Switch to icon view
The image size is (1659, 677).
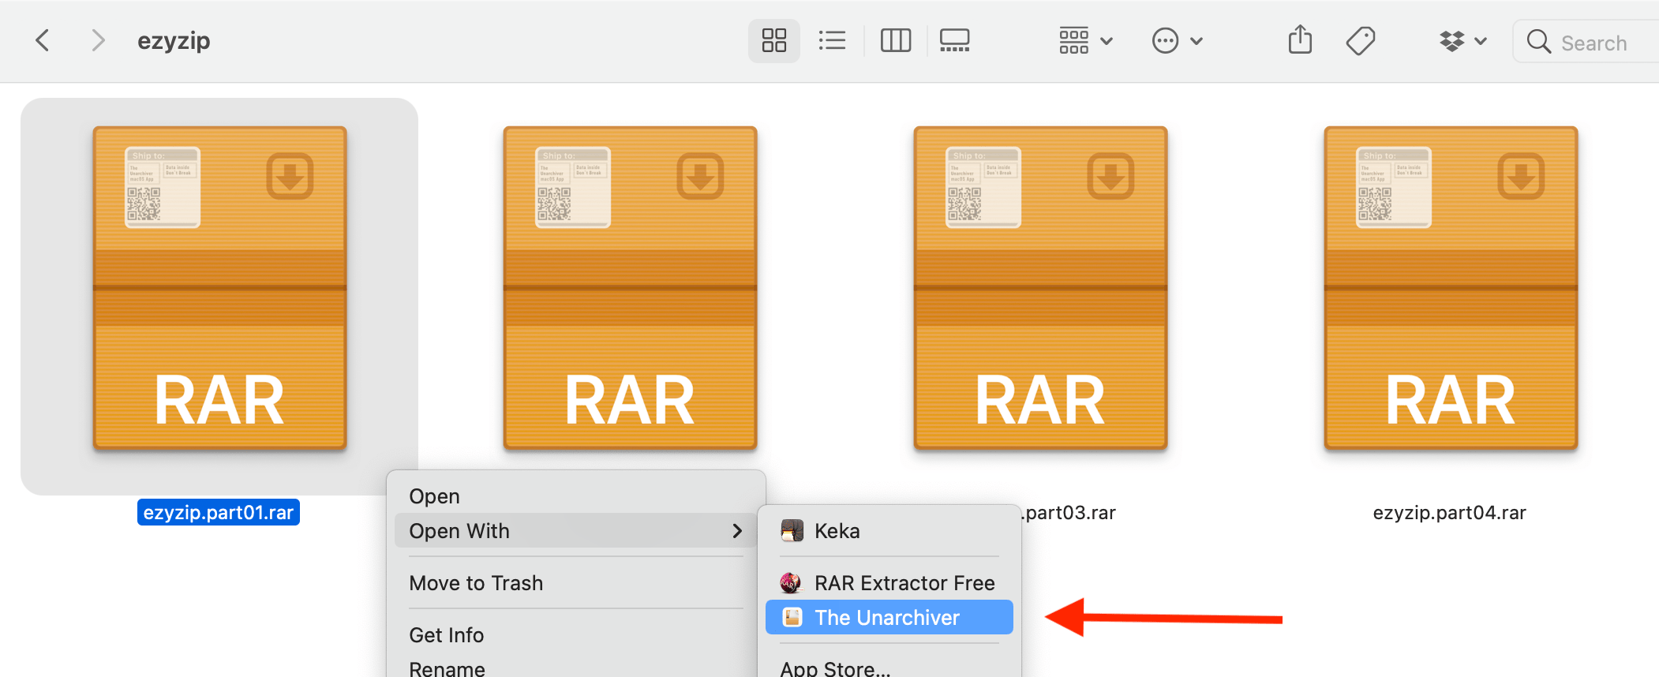click(x=773, y=41)
